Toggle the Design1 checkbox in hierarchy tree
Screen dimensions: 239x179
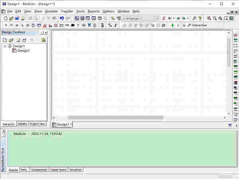tap(10, 46)
